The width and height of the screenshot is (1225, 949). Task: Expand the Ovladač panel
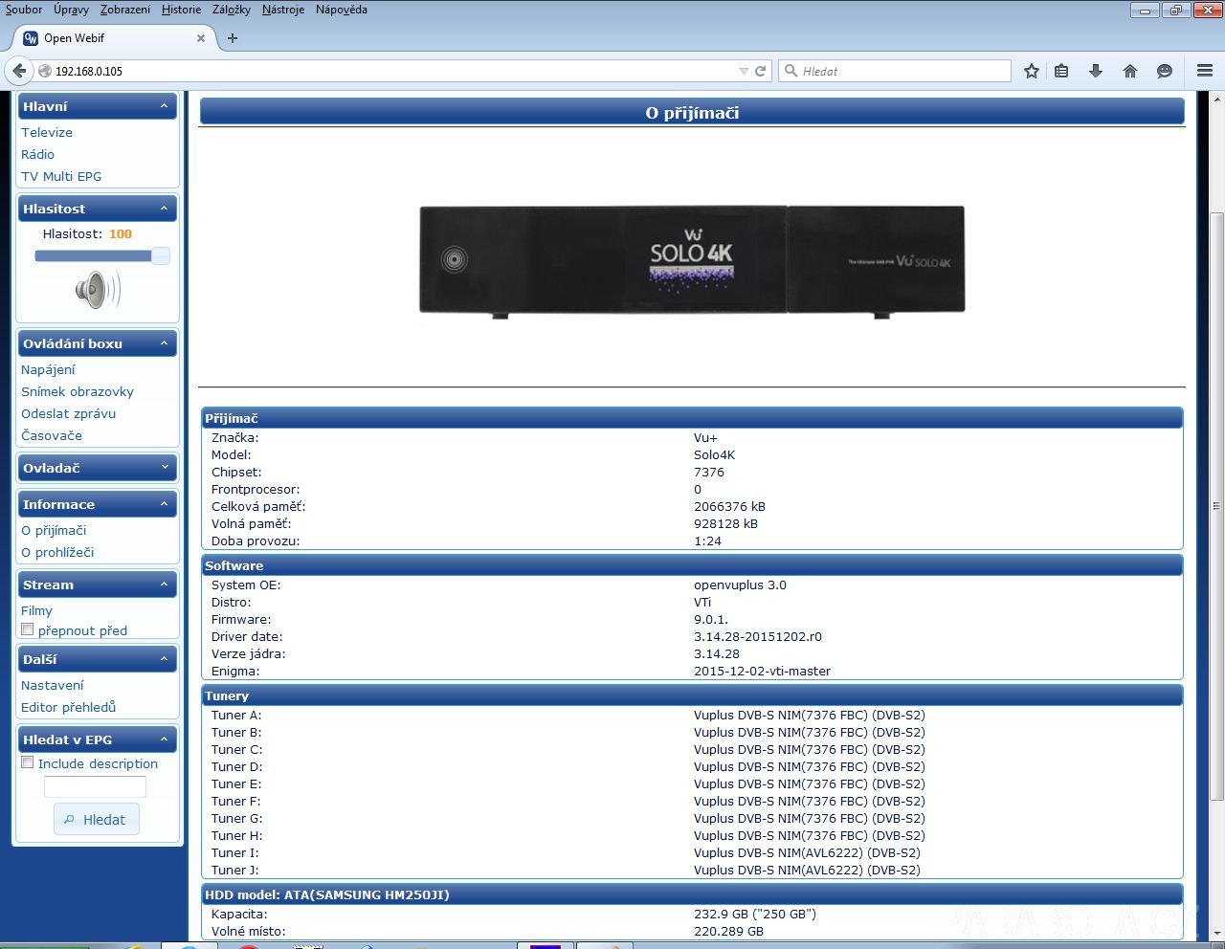pos(164,468)
